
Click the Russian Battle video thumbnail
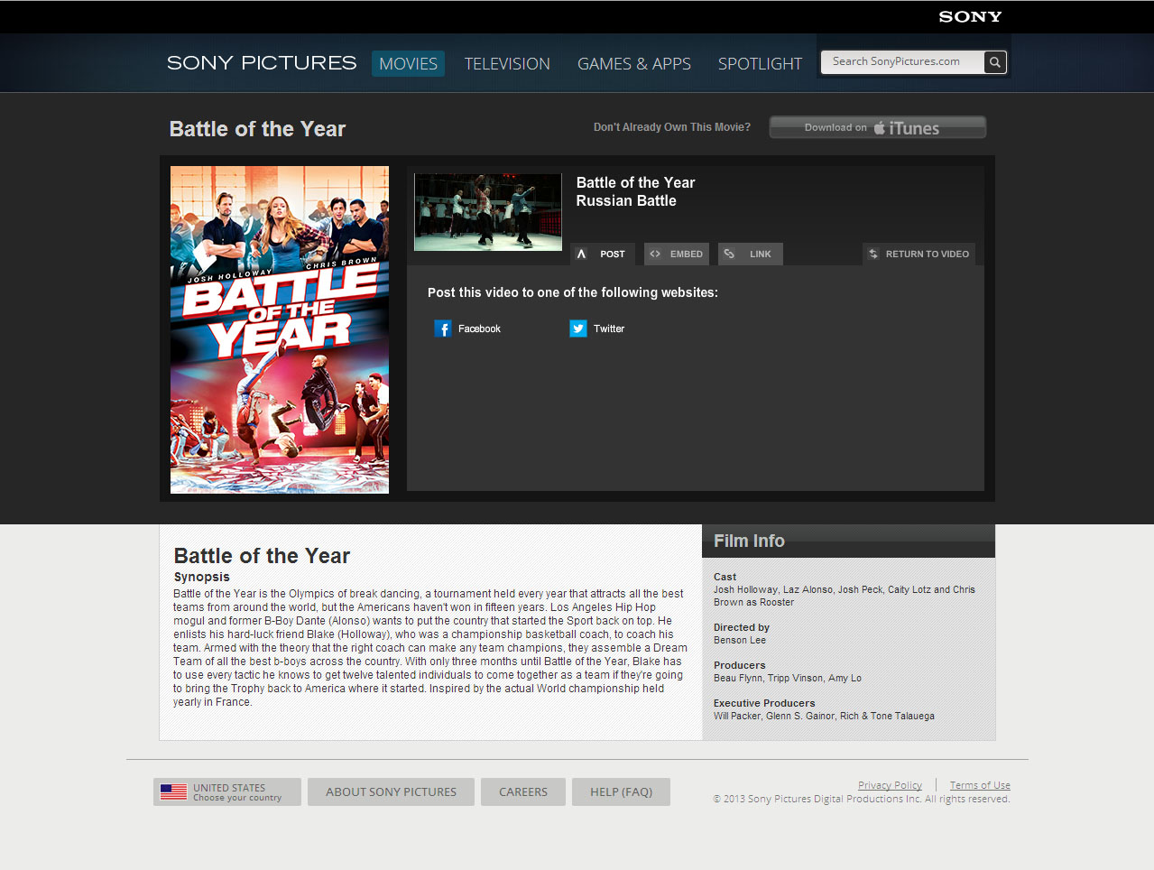point(488,212)
